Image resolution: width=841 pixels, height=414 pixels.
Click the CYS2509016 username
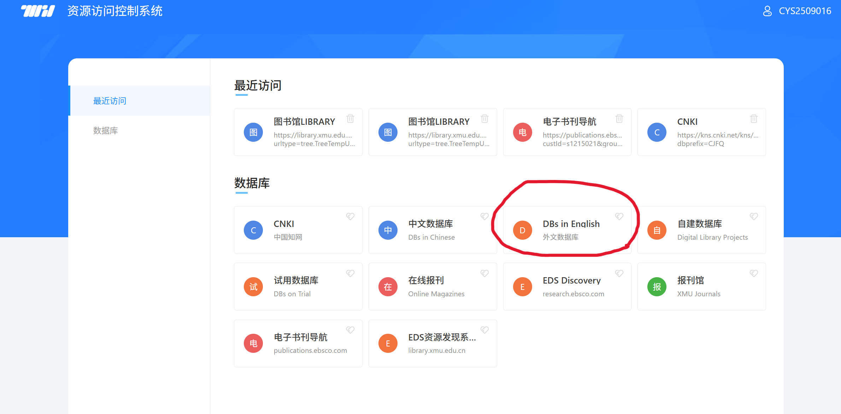pyautogui.click(x=805, y=11)
